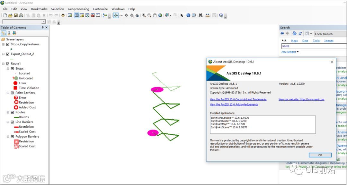This screenshot has width=347, height=185.
Task: Visit the esri.com website link
Action: coord(301,99)
